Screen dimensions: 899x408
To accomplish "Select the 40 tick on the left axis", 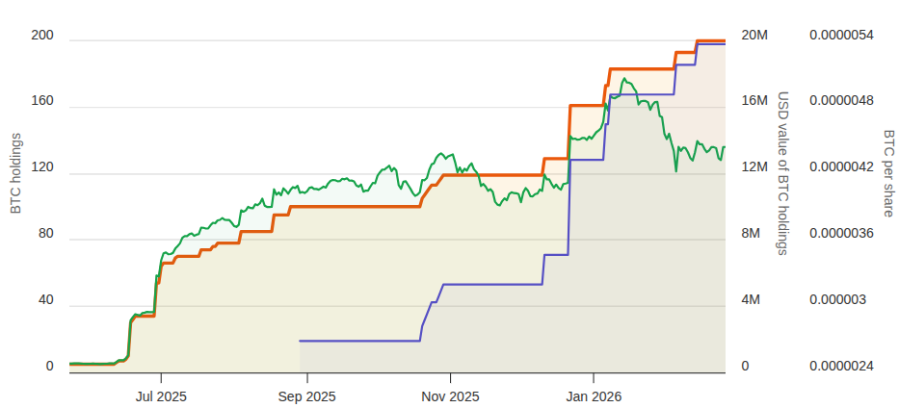I will tap(46, 300).
